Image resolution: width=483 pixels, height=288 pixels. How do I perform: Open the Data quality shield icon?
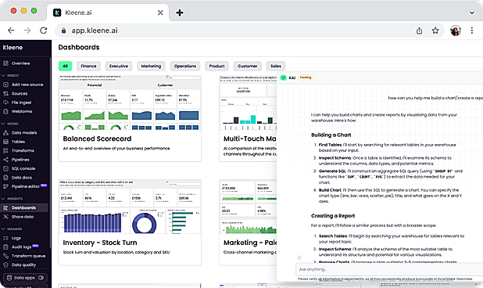point(5,265)
